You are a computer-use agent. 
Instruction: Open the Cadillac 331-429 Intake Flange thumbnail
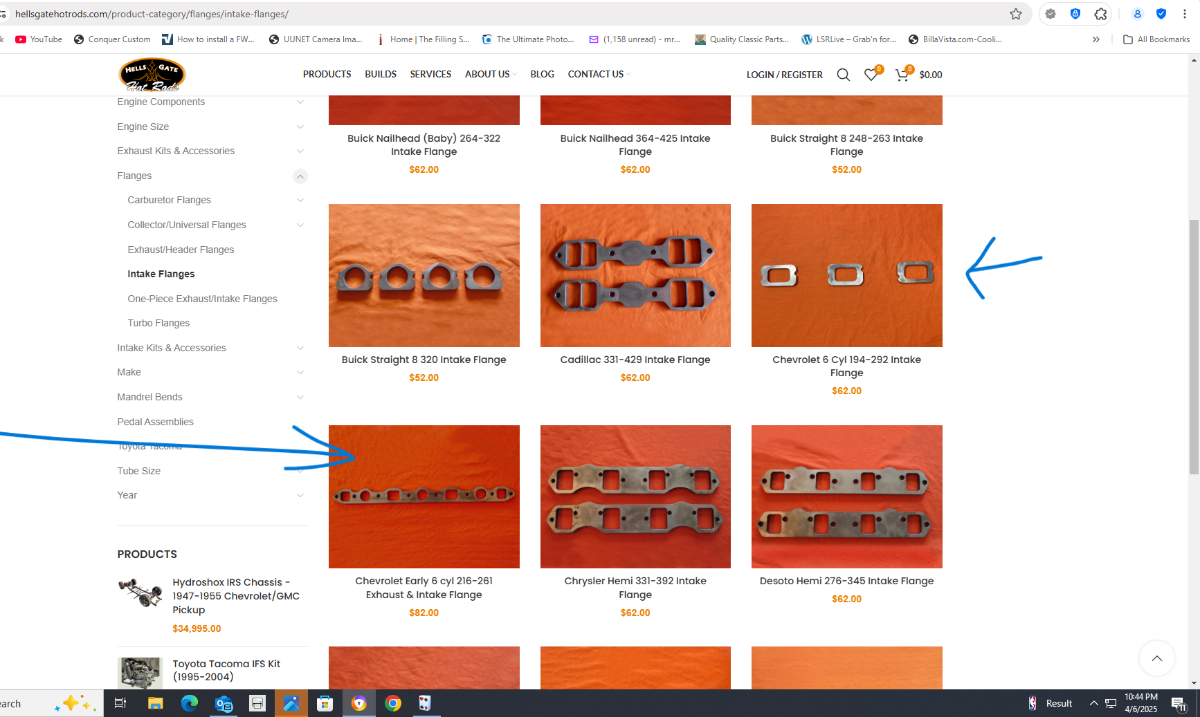coord(635,275)
